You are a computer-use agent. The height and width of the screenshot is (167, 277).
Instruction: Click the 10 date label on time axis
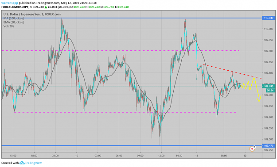[77, 156]
